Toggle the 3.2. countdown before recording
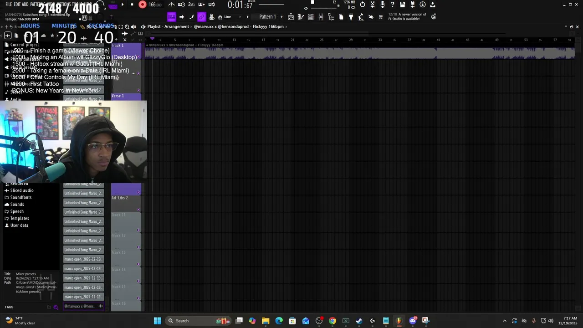 [x=191, y=5]
